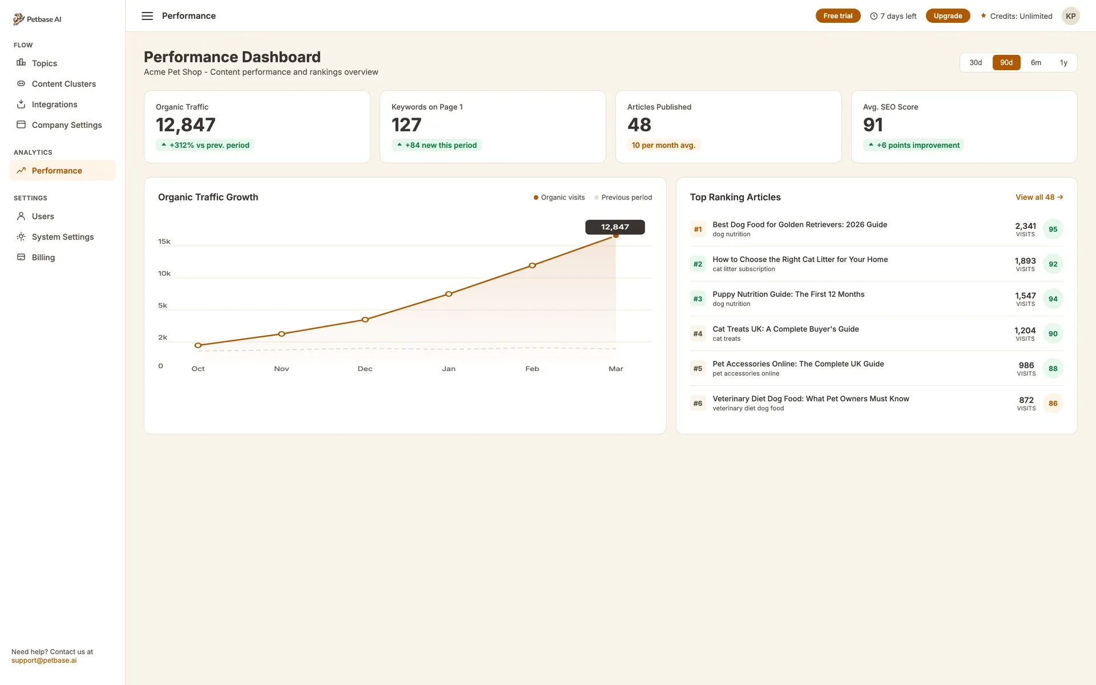Select the 6m time range

coord(1035,63)
